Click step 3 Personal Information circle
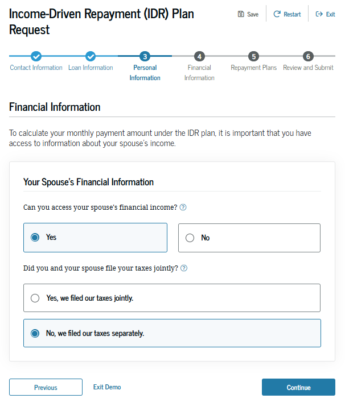The image size is (345, 407). point(145,56)
